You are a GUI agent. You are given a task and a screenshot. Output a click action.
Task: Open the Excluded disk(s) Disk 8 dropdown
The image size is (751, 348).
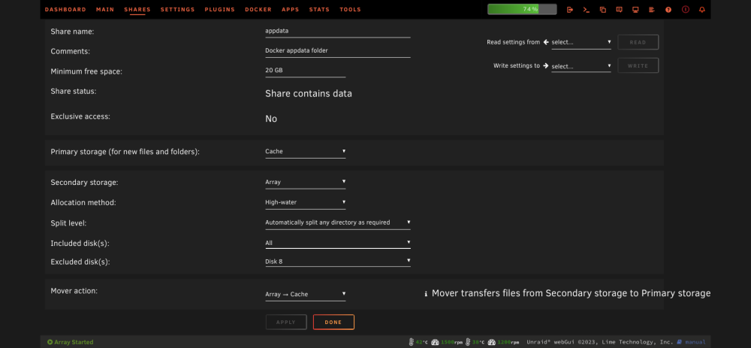338,262
